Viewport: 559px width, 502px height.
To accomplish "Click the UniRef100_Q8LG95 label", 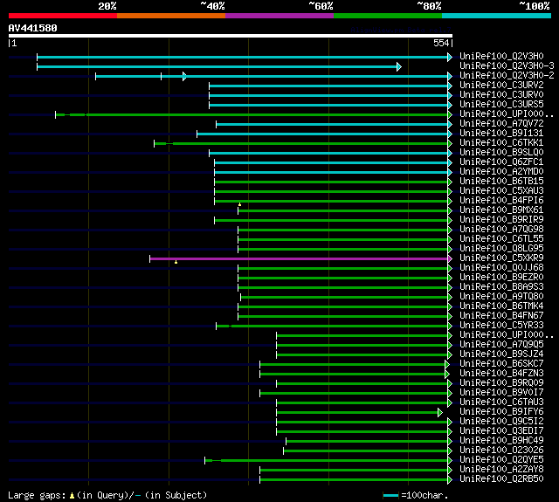I will [501, 249].
